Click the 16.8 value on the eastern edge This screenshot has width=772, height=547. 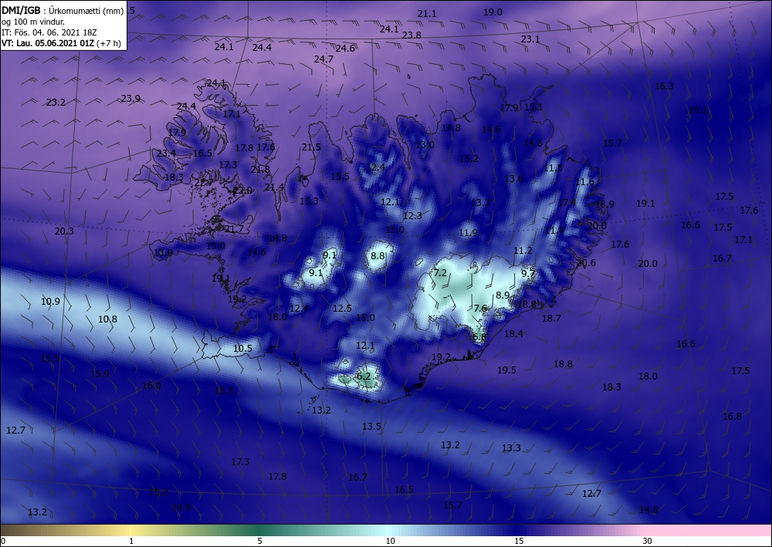click(x=732, y=417)
